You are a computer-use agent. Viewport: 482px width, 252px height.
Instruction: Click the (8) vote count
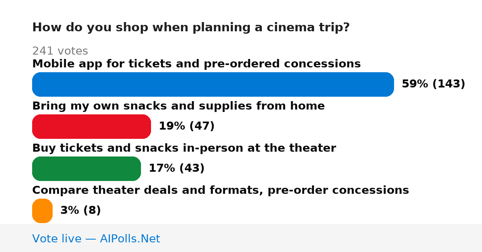coord(92,211)
